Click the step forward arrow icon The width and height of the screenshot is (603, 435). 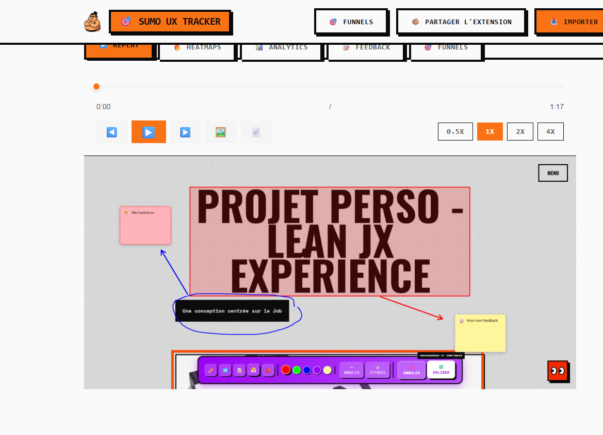point(185,132)
